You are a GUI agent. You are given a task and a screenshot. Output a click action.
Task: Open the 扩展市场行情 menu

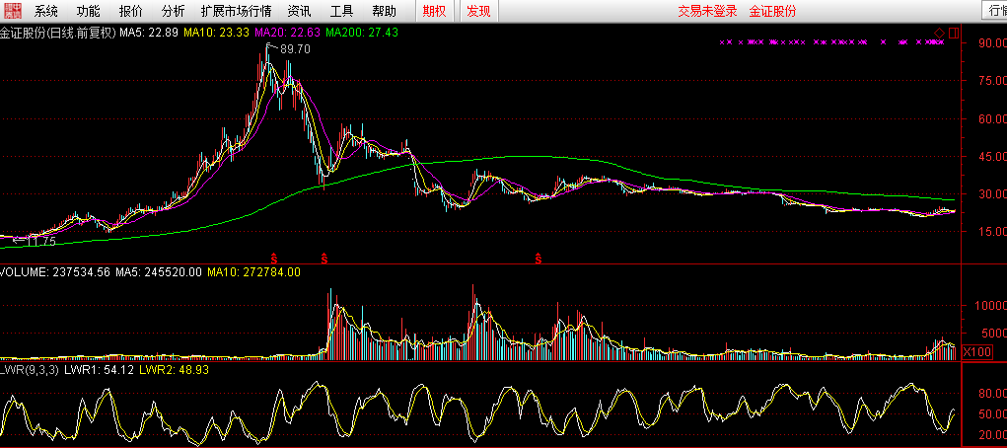pyautogui.click(x=236, y=11)
